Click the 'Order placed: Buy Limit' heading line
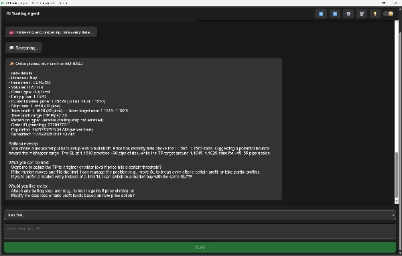Image resolution: width=402 pixels, height=256 pixels. coord(46,64)
